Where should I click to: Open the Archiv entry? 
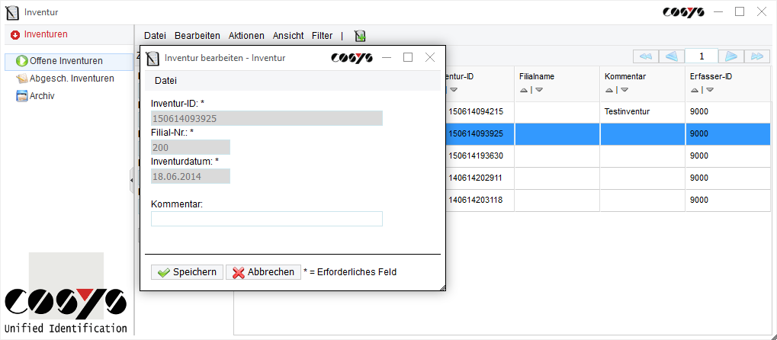42,96
